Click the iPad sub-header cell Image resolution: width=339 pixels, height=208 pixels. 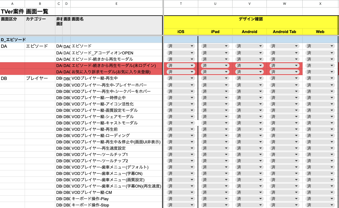pos(215,32)
